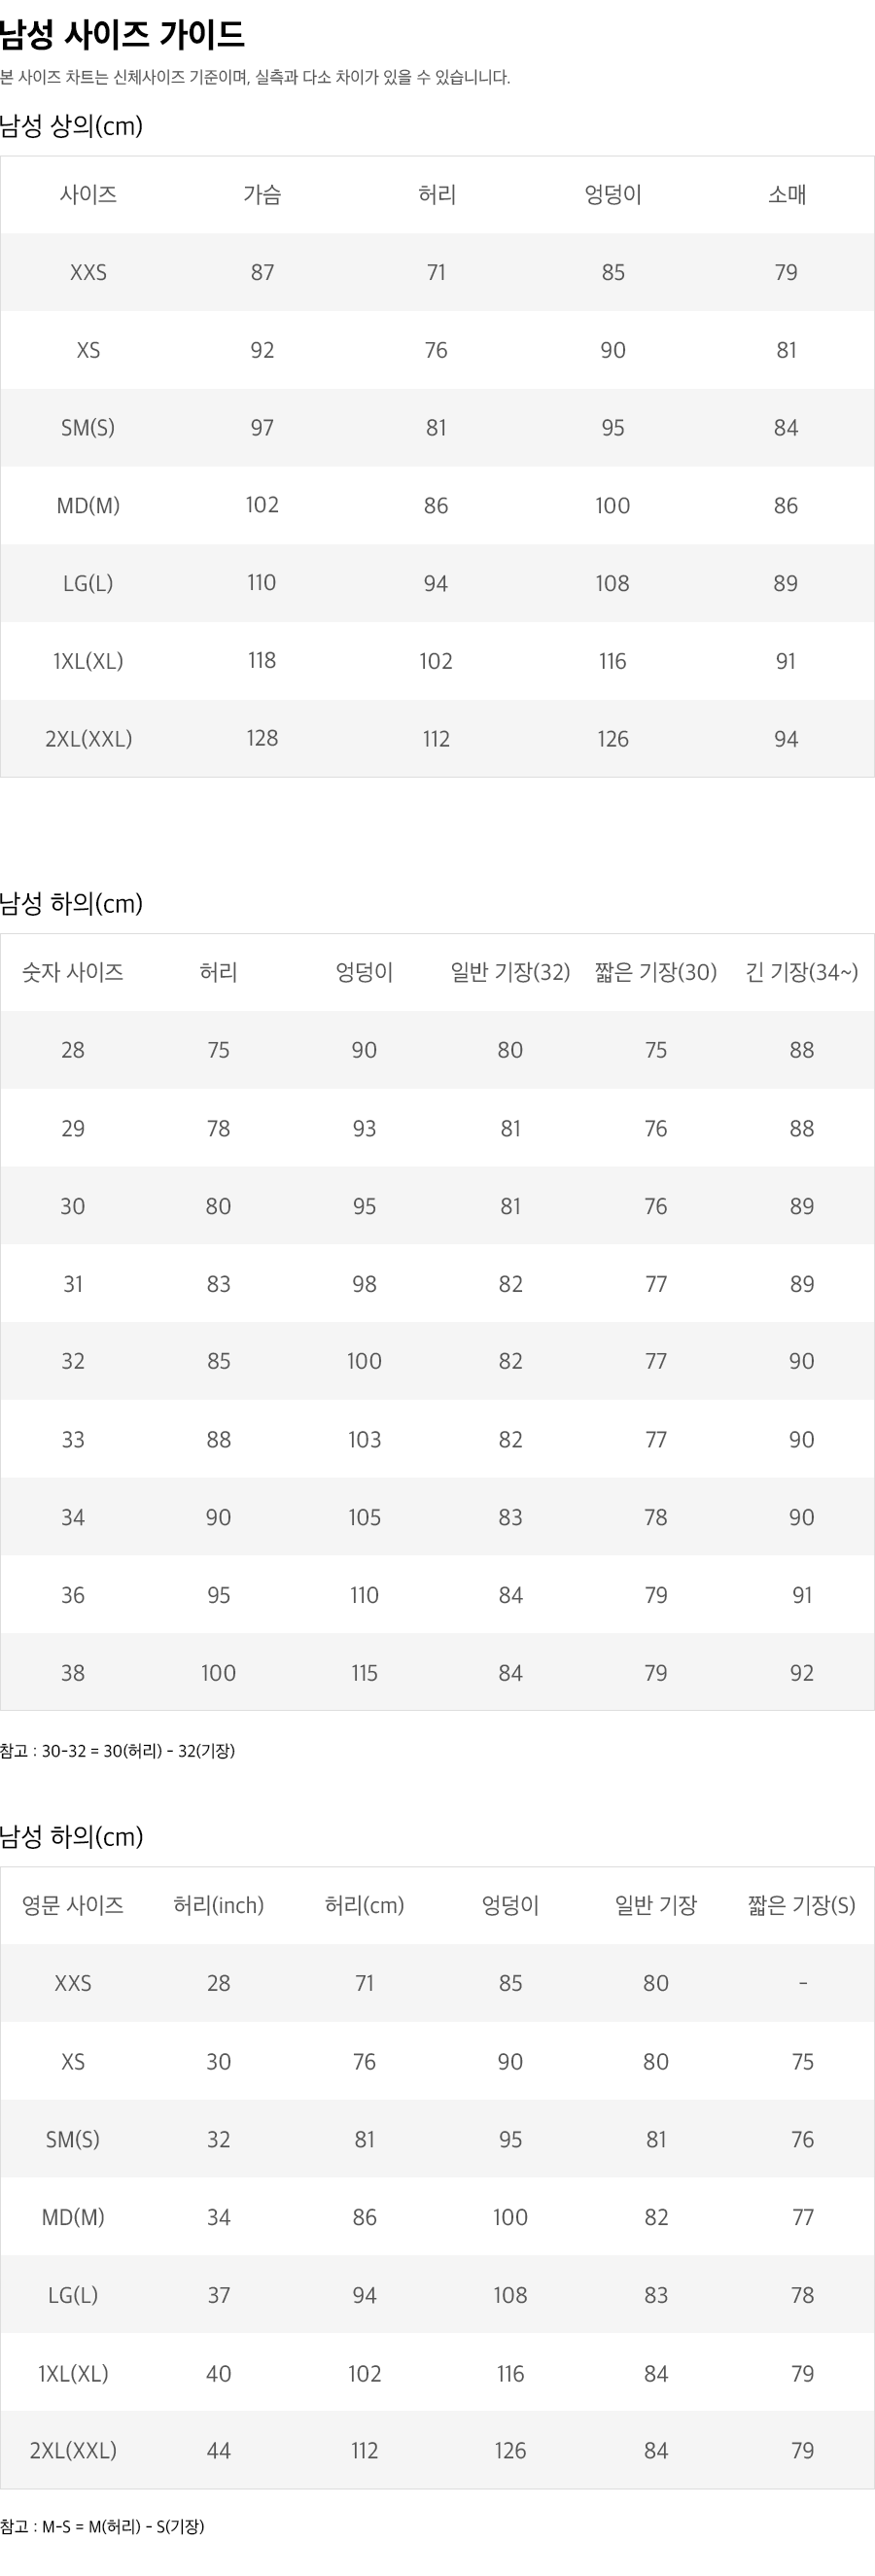The width and height of the screenshot is (875, 2576).
Task: Click the 남성 사이즈 가이드 heading
Action: pyautogui.click(x=122, y=35)
